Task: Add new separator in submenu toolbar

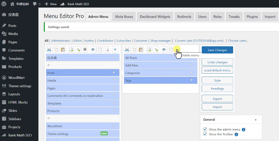Action: [x=156, y=49]
